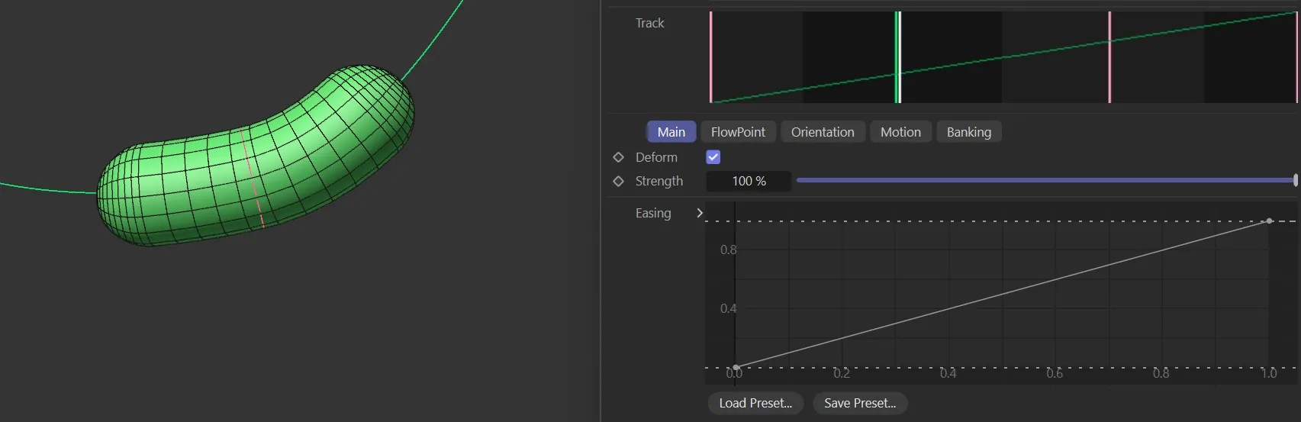Image resolution: width=1301 pixels, height=422 pixels.
Task: Go to the Orientation tab
Action: (x=822, y=132)
